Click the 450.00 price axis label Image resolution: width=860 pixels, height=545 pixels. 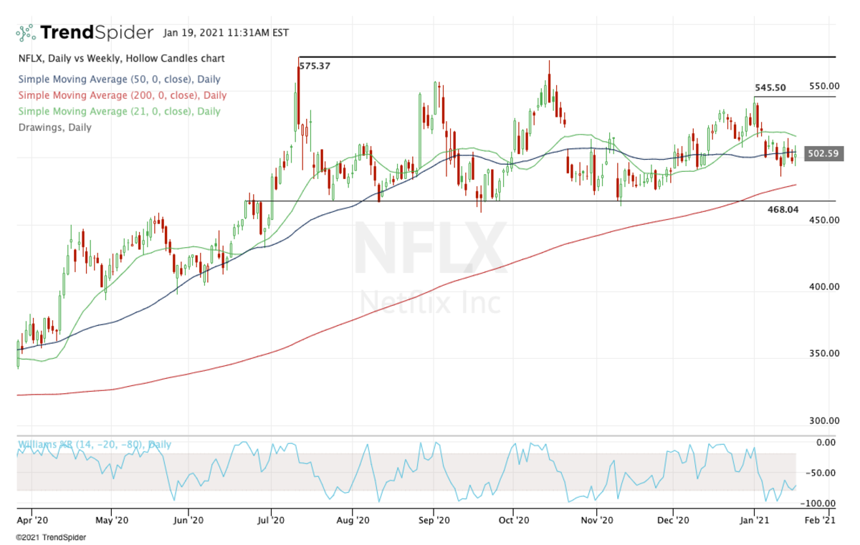(824, 219)
